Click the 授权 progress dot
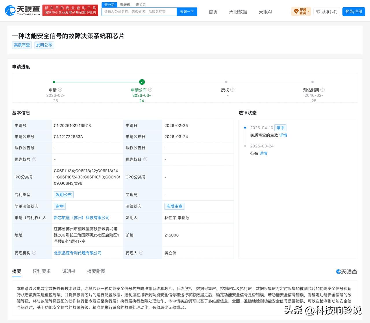Screen dimensions: 370x323 (x=226, y=82)
